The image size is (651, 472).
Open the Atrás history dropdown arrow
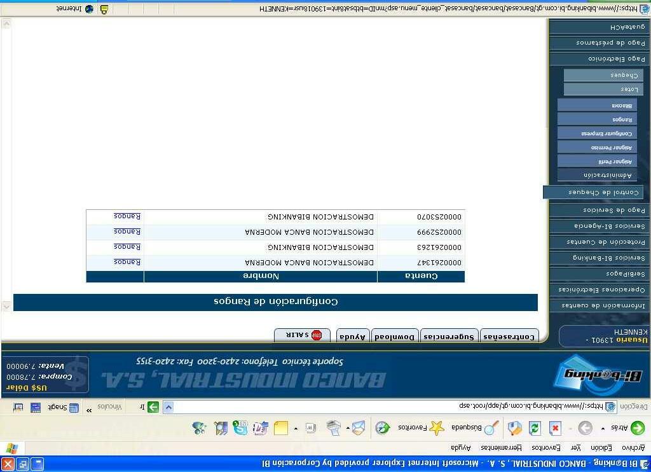[603, 428]
